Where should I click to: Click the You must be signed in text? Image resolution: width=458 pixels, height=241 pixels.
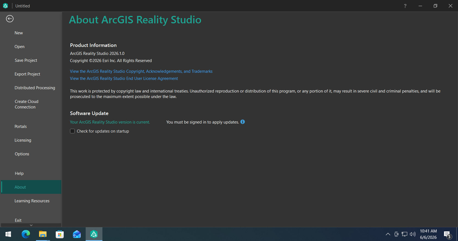(x=203, y=122)
